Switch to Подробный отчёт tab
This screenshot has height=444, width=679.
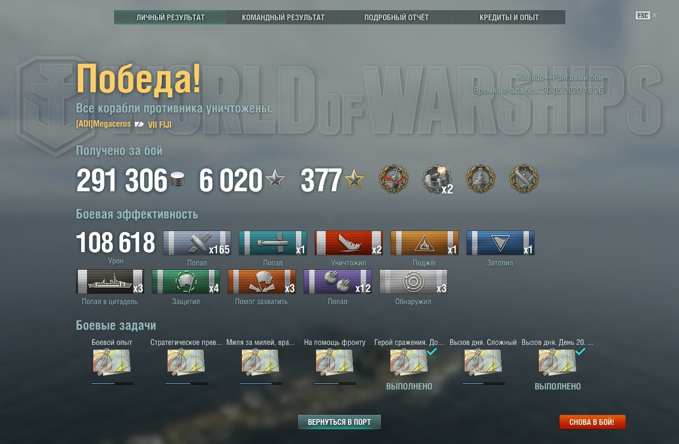pos(396,17)
